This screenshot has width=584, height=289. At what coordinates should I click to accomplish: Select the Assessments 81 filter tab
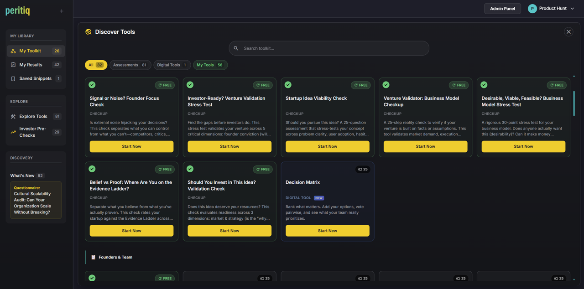tap(130, 65)
